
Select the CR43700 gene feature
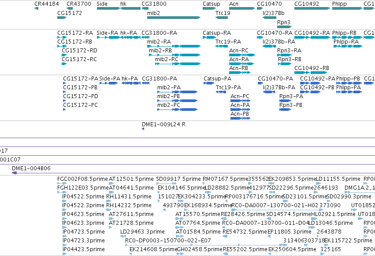(70, 8)
